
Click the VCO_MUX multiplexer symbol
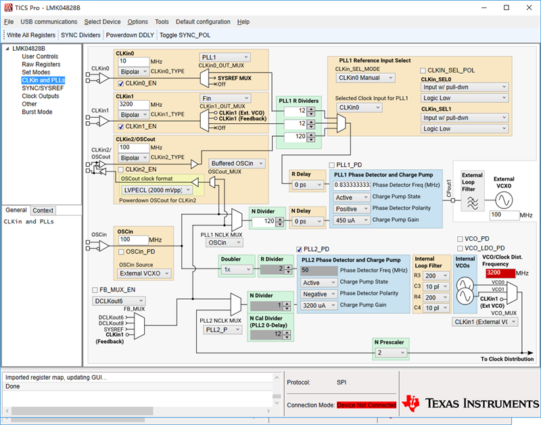tap(512, 292)
